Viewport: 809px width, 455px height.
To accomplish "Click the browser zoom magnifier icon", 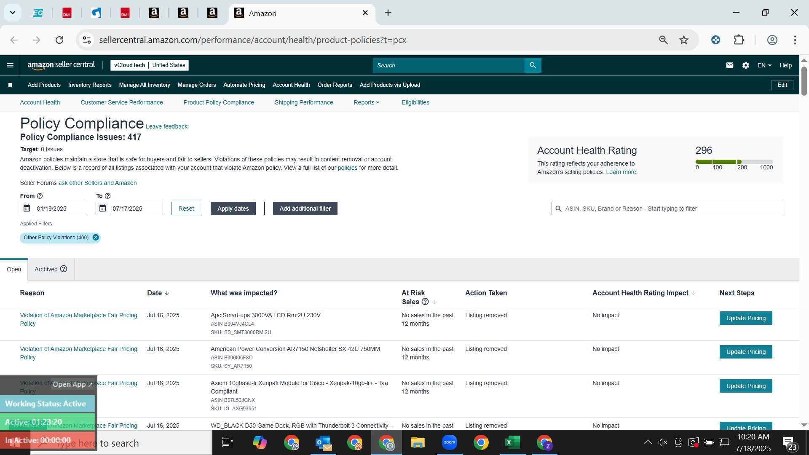I will pyautogui.click(x=664, y=40).
